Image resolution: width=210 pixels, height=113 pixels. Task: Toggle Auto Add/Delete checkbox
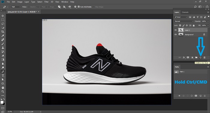coord(79,7)
